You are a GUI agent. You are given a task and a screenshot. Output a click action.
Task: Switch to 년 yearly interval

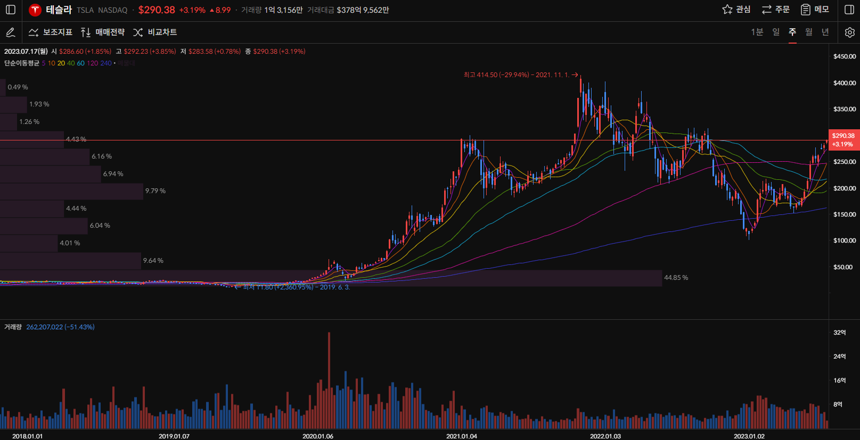[825, 32]
